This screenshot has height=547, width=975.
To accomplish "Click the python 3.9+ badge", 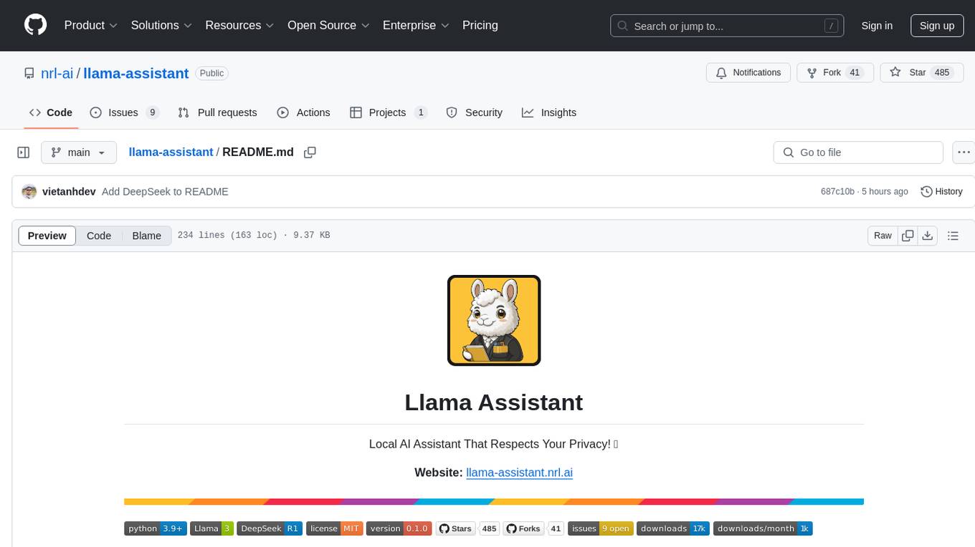I will pos(156,528).
